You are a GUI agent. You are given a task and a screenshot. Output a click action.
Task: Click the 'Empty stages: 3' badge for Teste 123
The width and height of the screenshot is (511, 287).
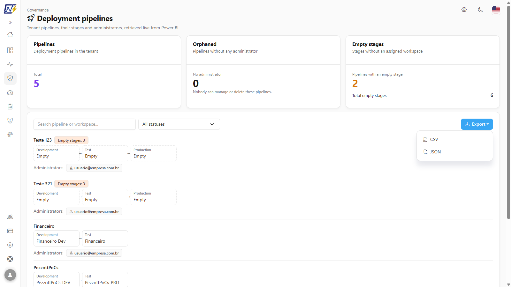pos(72,140)
